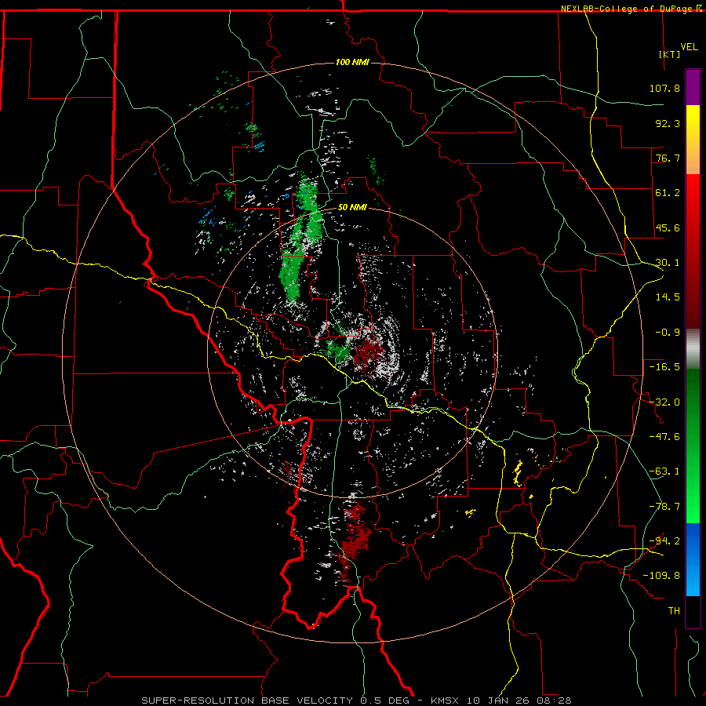Click the [KT] units label
The image size is (706, 706).
point(670,54)
